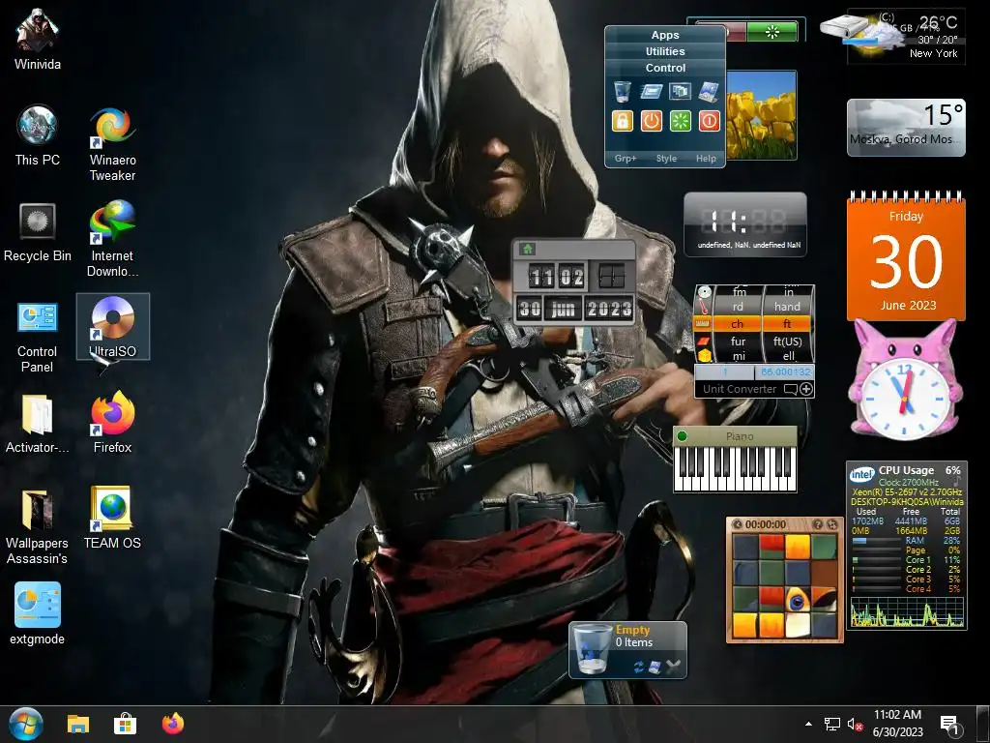Select the length ruler category in Unit Converter

coord(704,324)
